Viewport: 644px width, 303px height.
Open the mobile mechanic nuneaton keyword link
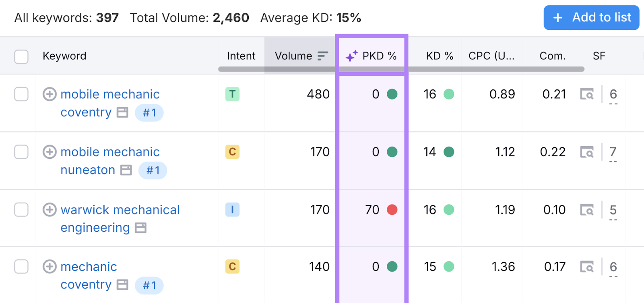[110, 152]
